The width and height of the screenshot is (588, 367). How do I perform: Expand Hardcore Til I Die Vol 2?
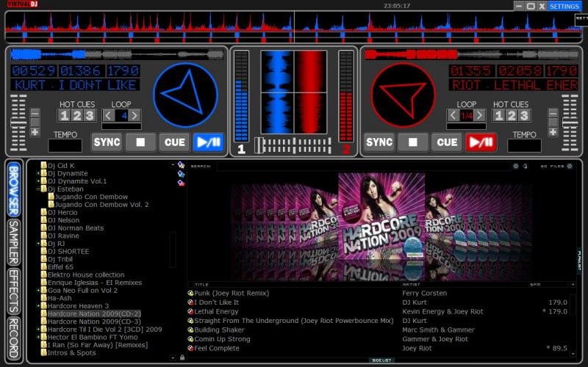tap(38, 330)
